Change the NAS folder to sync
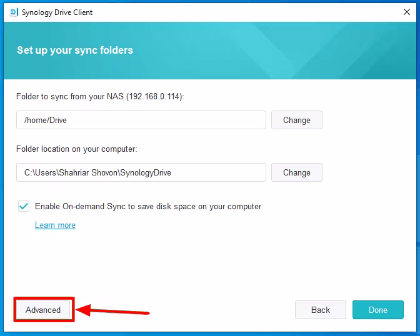Screen dimensions: 420x336 (297, 120)
